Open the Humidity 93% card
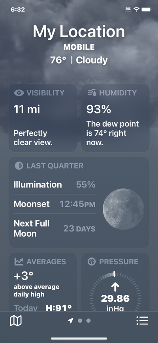Screen dimensions: 158x343 point(115,118)
